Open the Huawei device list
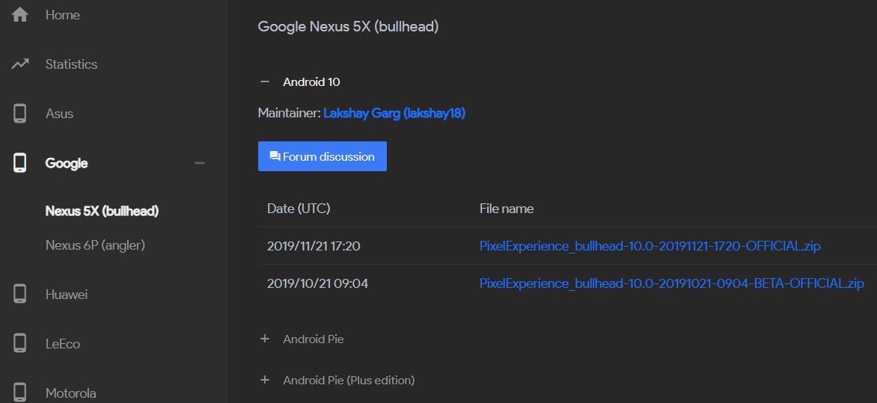The height and width of the screenshot is (403, 877). [x=67, y=295]
